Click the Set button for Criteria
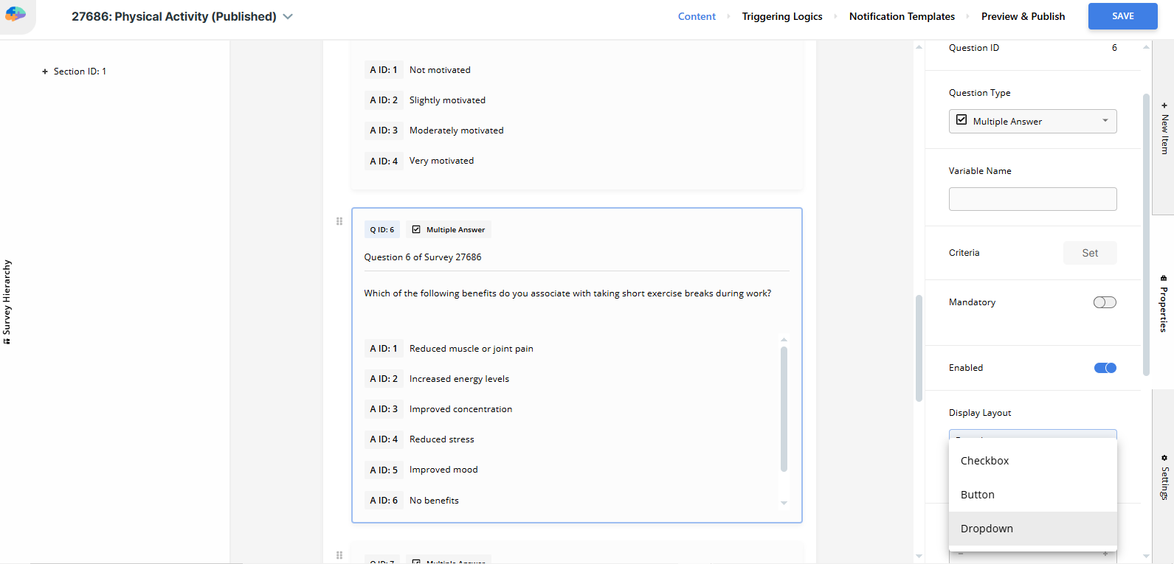 coord(1089,253)
